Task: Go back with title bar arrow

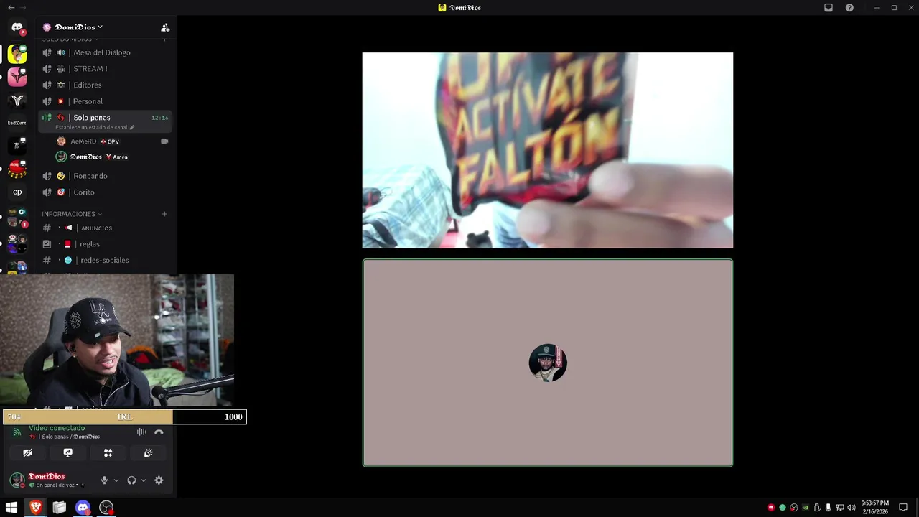Action: [11, 8]
